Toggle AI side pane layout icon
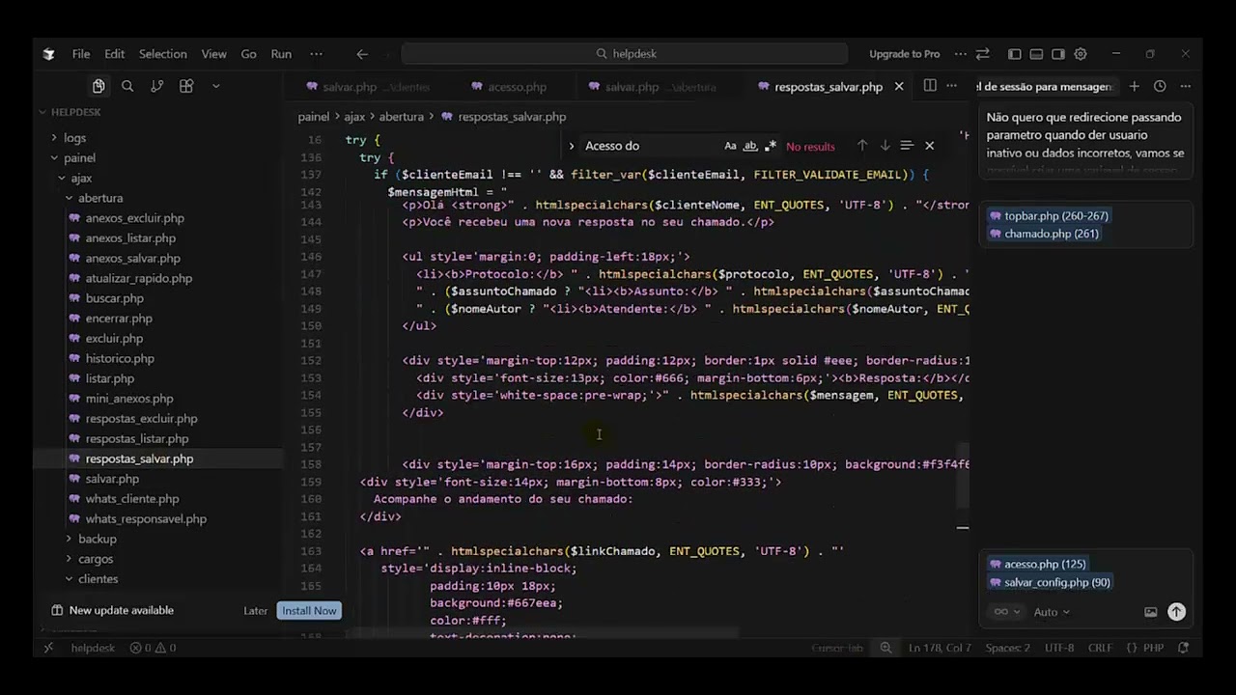The height and width of the screenshot is (695, 1236). (1058, 54)
